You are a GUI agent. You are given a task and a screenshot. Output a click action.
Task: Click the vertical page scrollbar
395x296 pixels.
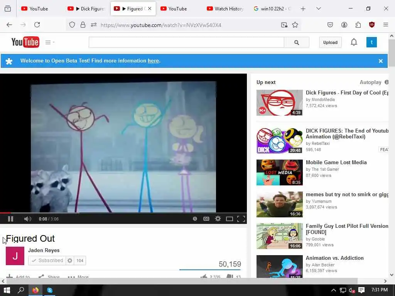(x=392, y=53)
